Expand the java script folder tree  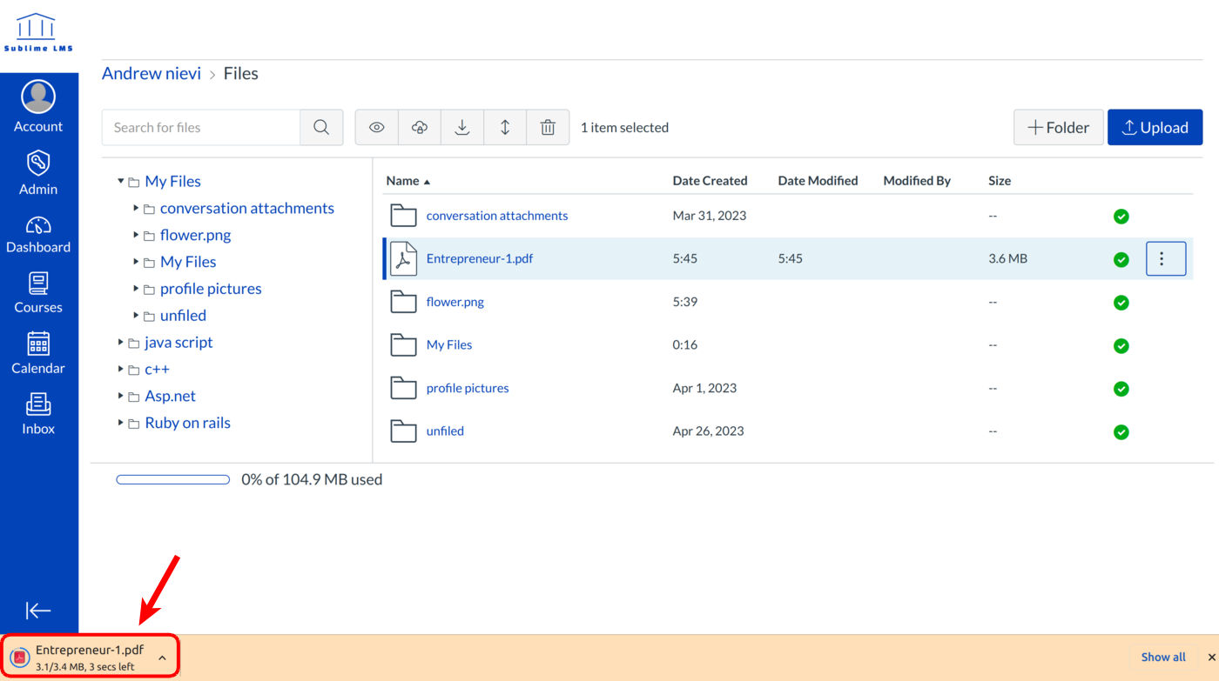(x=121, y=343)
